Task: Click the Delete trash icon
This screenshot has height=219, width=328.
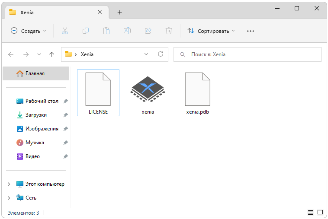Action: 169,31
